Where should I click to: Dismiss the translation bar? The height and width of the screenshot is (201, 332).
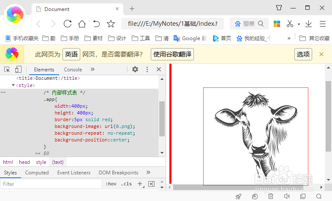[321, 54]
